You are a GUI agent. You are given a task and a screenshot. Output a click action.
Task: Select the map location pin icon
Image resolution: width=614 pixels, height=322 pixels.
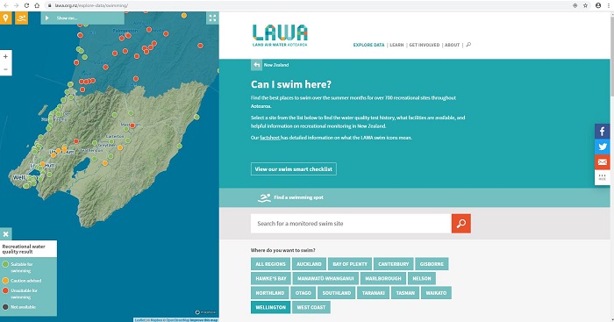click(5, 18)
